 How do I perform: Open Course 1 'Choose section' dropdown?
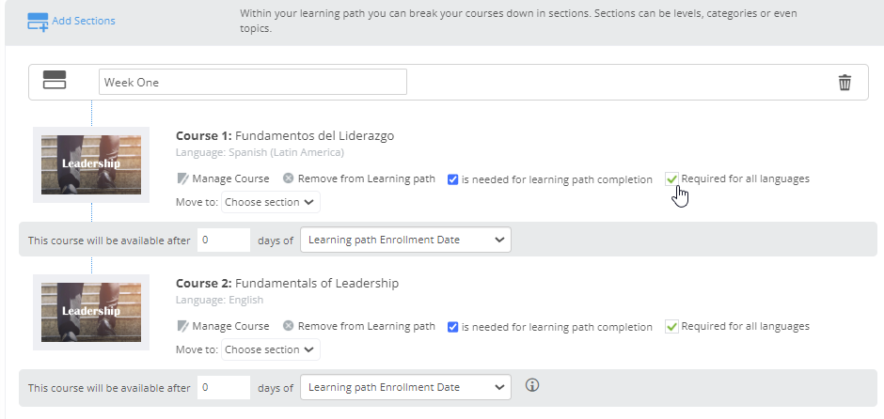[271, 202]
